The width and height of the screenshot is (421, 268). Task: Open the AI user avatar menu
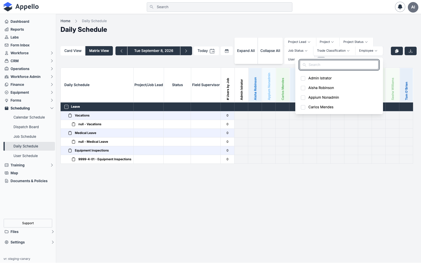(x=413, y=7)
